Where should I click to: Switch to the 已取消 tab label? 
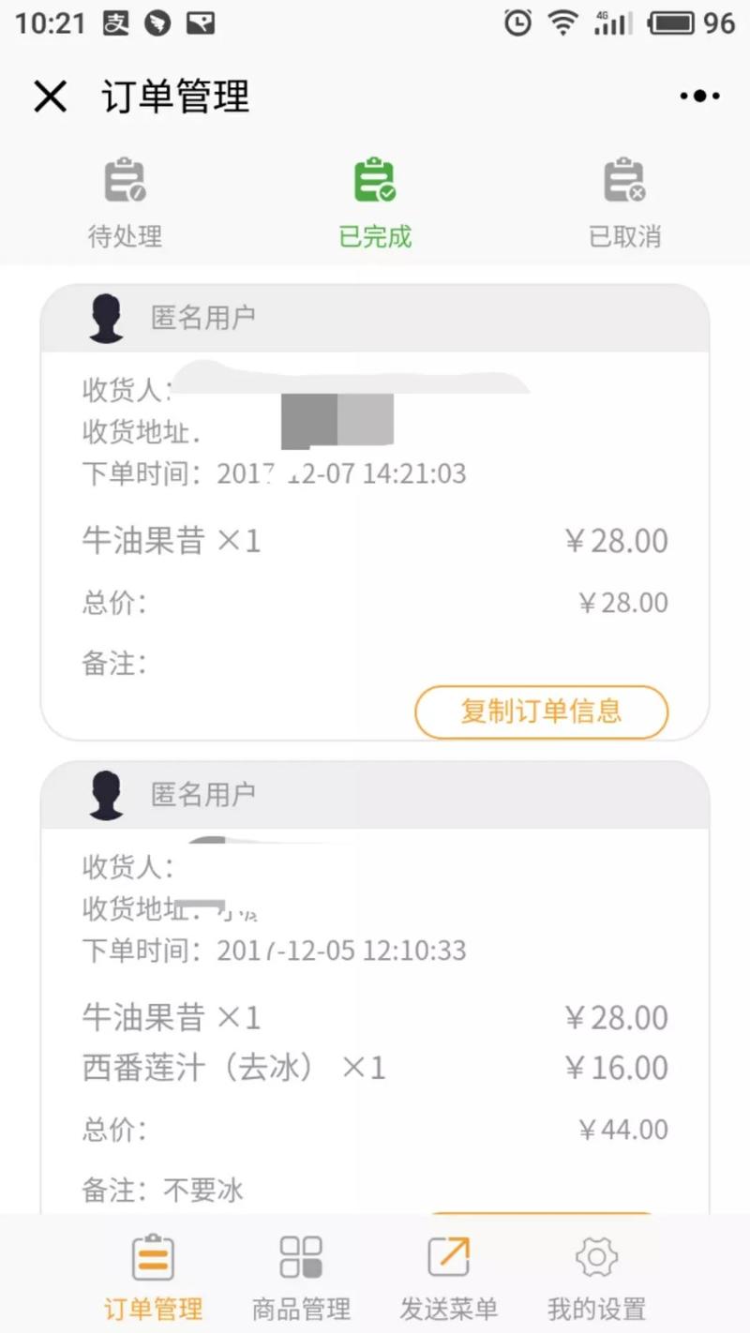point(624,236)
